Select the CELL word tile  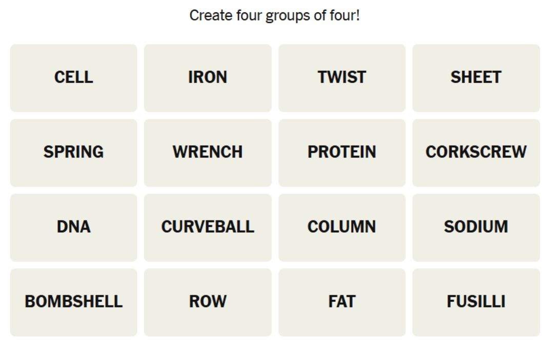(x=73, y=77)
